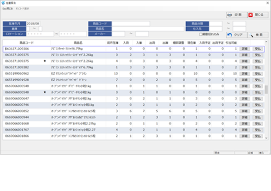Click the 商品分類 end input field
271x191 pixels.
click(239, 24)
